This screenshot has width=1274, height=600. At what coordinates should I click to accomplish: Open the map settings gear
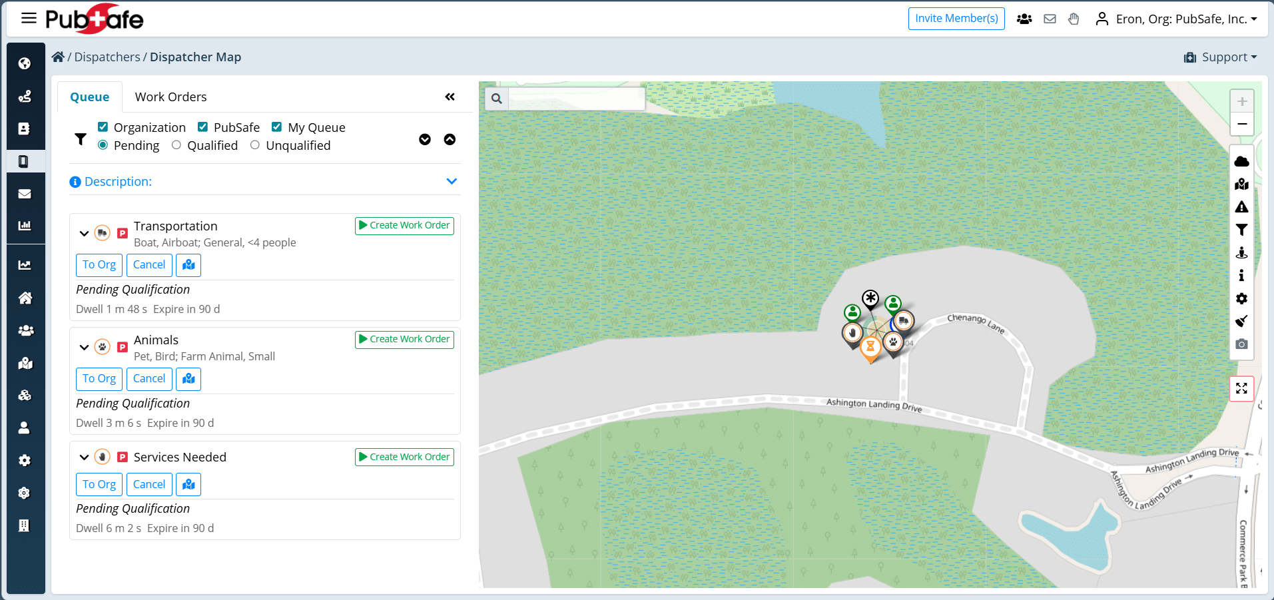(1241, 298)
